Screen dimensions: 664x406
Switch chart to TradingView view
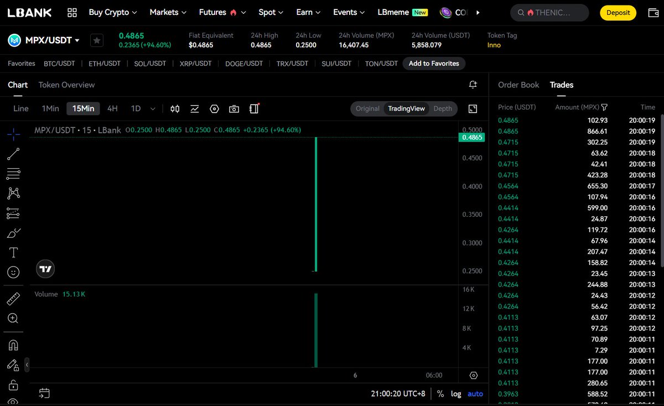pyautogui.click(x=407, y=108)
